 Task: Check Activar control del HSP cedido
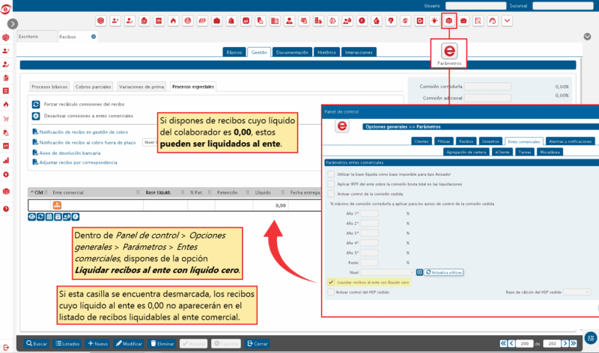pos(331,292)
